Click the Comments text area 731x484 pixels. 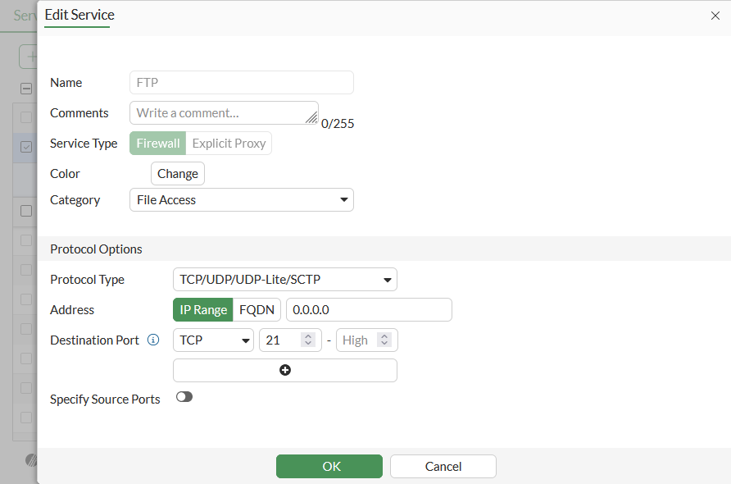[217, 113]
